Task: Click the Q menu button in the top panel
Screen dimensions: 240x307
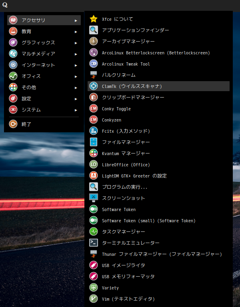Action: [x=5, y=5]
